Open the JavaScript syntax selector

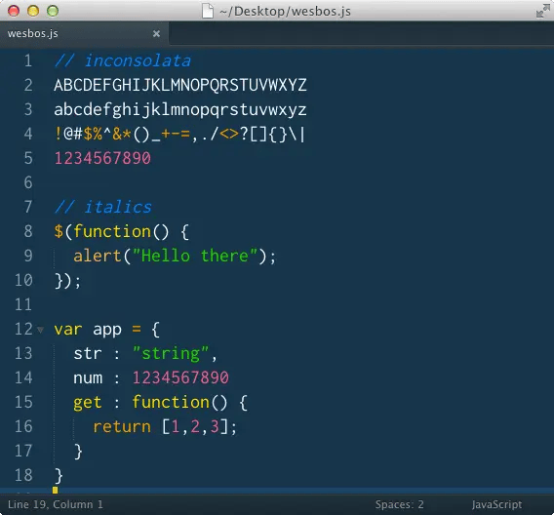(496, 504)
